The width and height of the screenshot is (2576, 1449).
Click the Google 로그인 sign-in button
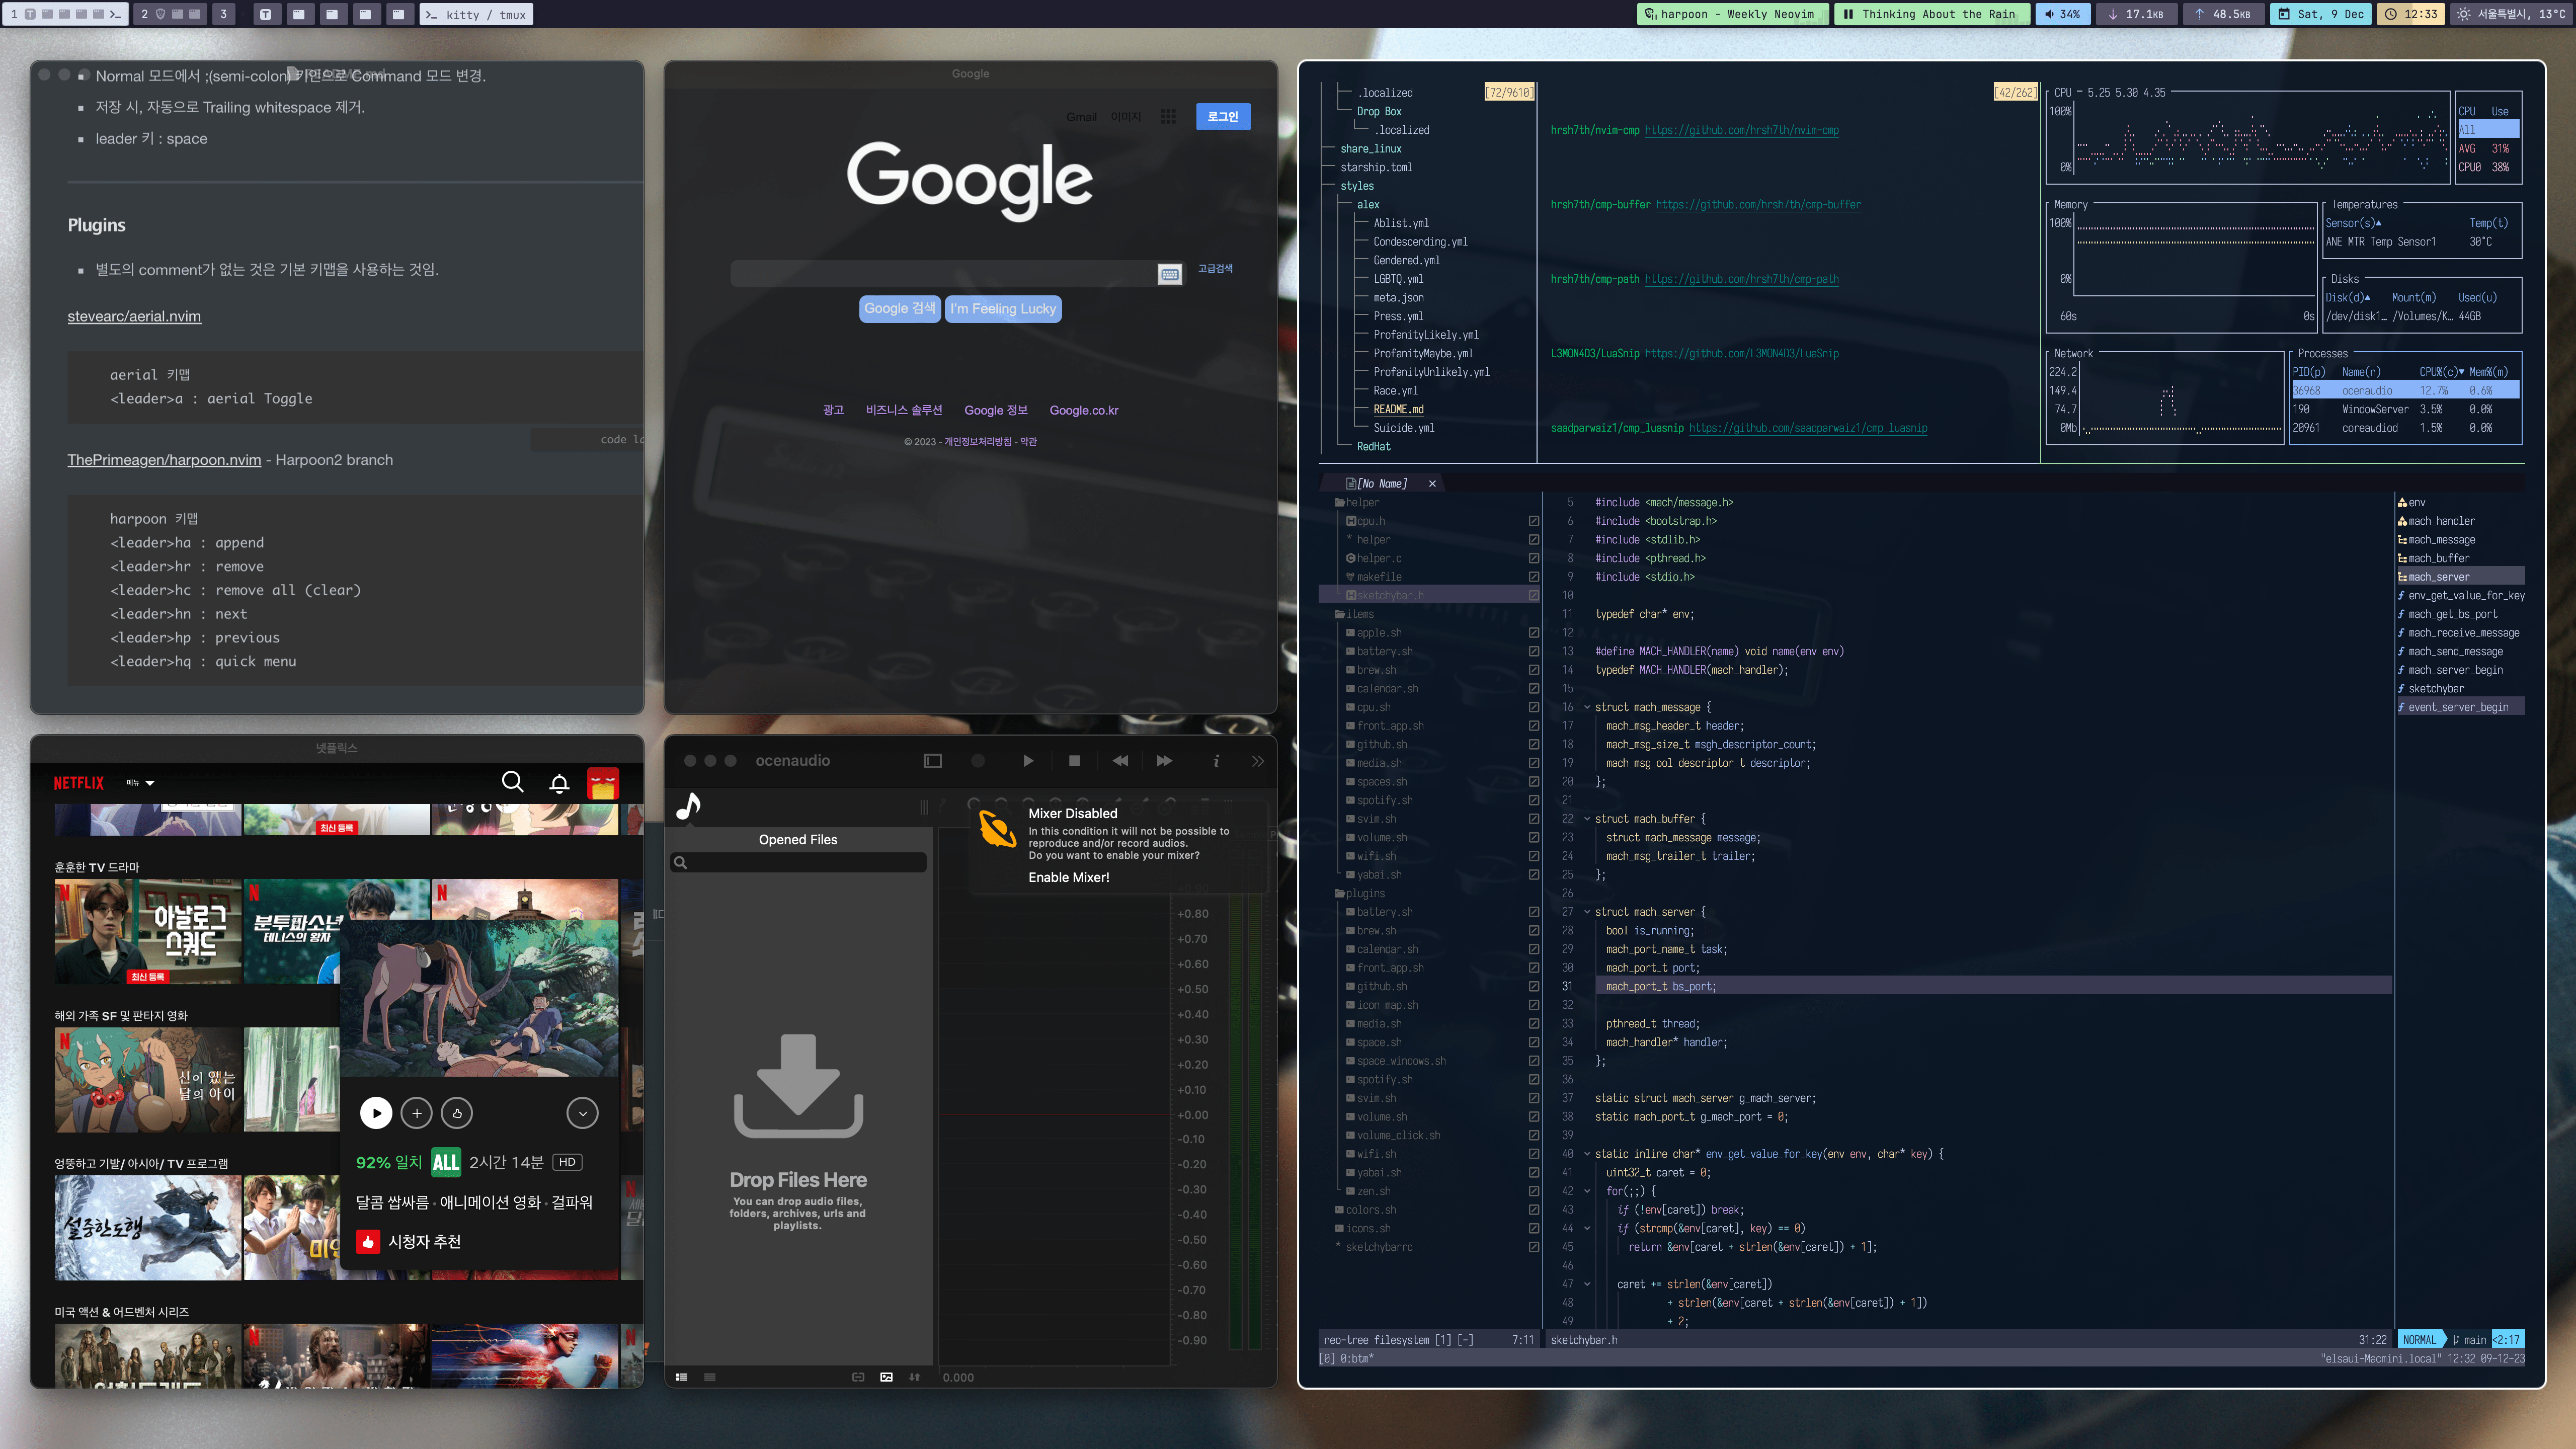pyautogui.click(x=1222, y=117)
